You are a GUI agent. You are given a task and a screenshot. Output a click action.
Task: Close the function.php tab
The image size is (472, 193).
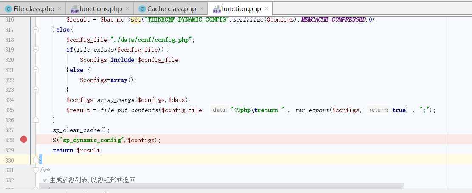[266, 9]
